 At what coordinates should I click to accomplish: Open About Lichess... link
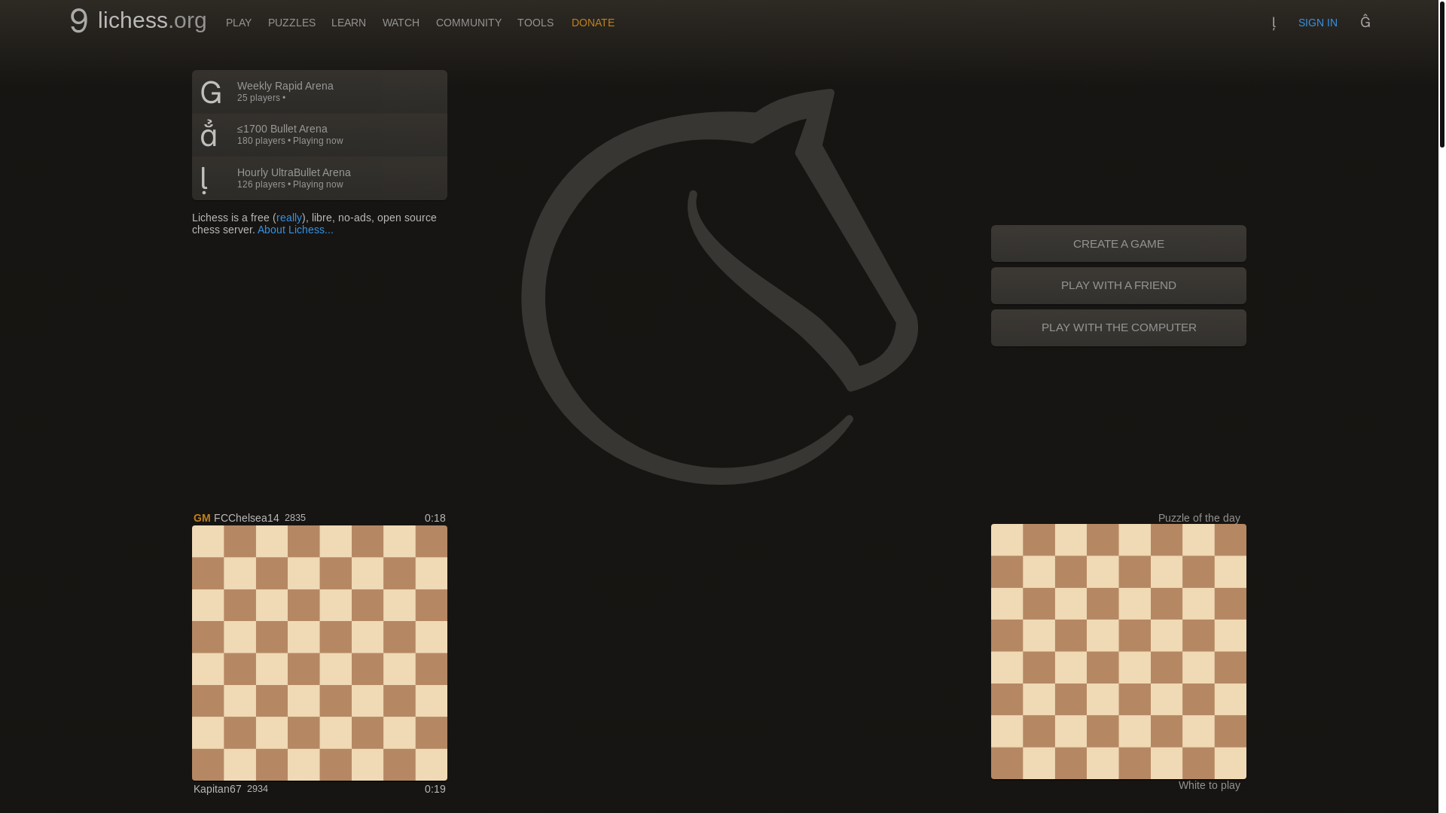click(295, 230)
